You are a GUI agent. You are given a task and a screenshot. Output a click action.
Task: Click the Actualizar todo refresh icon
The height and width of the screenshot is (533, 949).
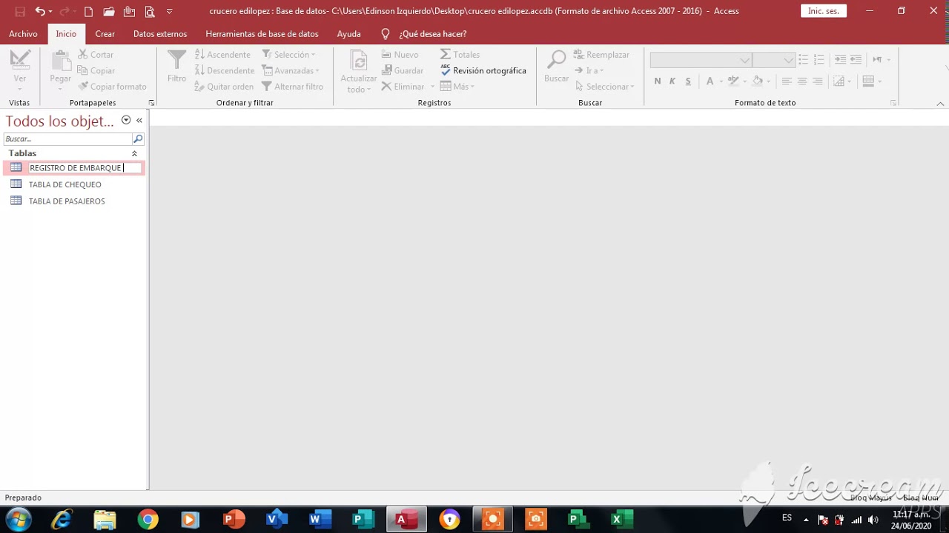coord(359,60)
